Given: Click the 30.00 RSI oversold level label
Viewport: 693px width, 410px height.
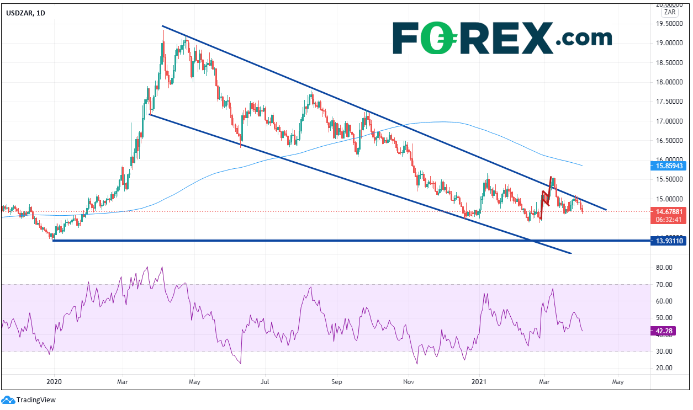Looking at the screenshot, I should [662, 352].
